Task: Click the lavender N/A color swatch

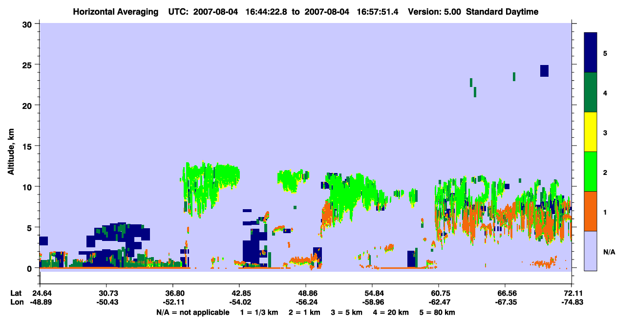Action: coord(591,251)
